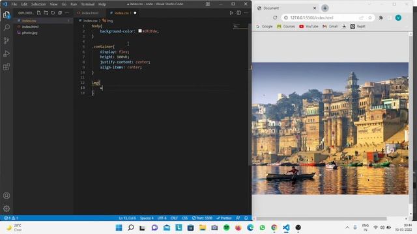
Task: Select index.html in the Explorer tree
Action: point(44,27)
